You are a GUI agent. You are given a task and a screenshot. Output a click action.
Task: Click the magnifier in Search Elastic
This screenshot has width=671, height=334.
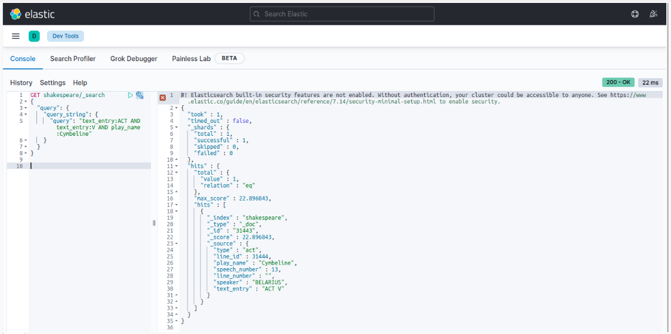tap(257, 14)
